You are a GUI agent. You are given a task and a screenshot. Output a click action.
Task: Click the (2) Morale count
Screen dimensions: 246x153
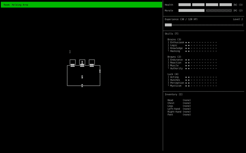[x=241, y=11]
